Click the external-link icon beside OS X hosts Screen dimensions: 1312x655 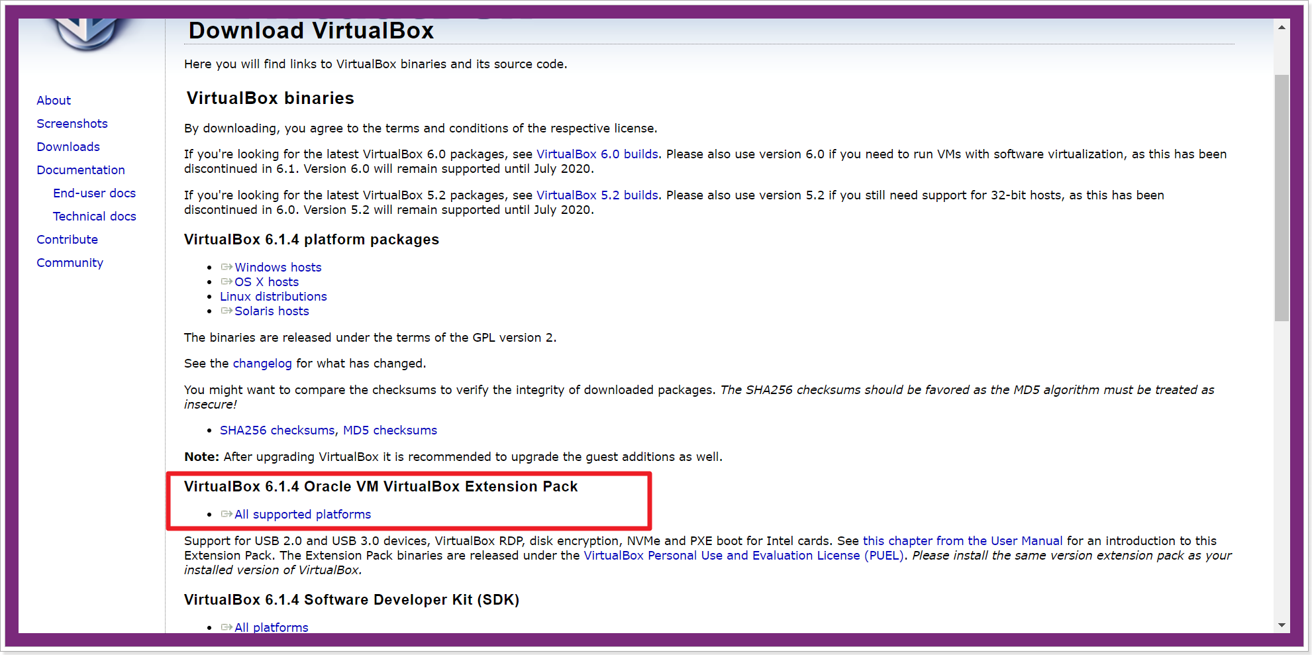[x=227, y=281]
